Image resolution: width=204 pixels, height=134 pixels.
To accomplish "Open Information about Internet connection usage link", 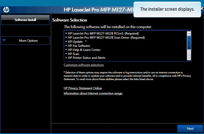I will point(93,93).
